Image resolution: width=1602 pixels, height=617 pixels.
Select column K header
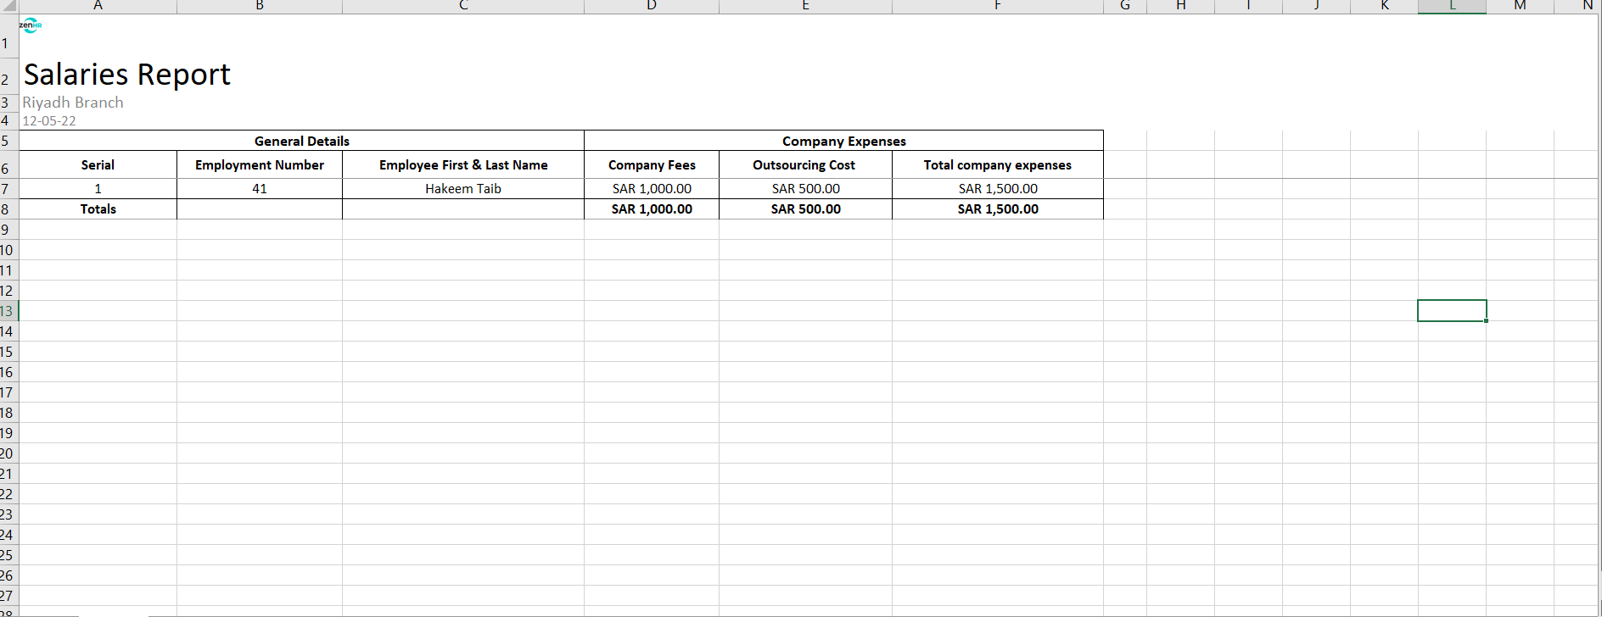pyautogui.click(x=1384, y=6)
